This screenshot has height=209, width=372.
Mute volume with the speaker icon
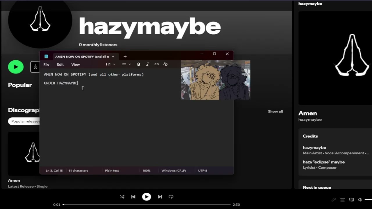[360, 200]
